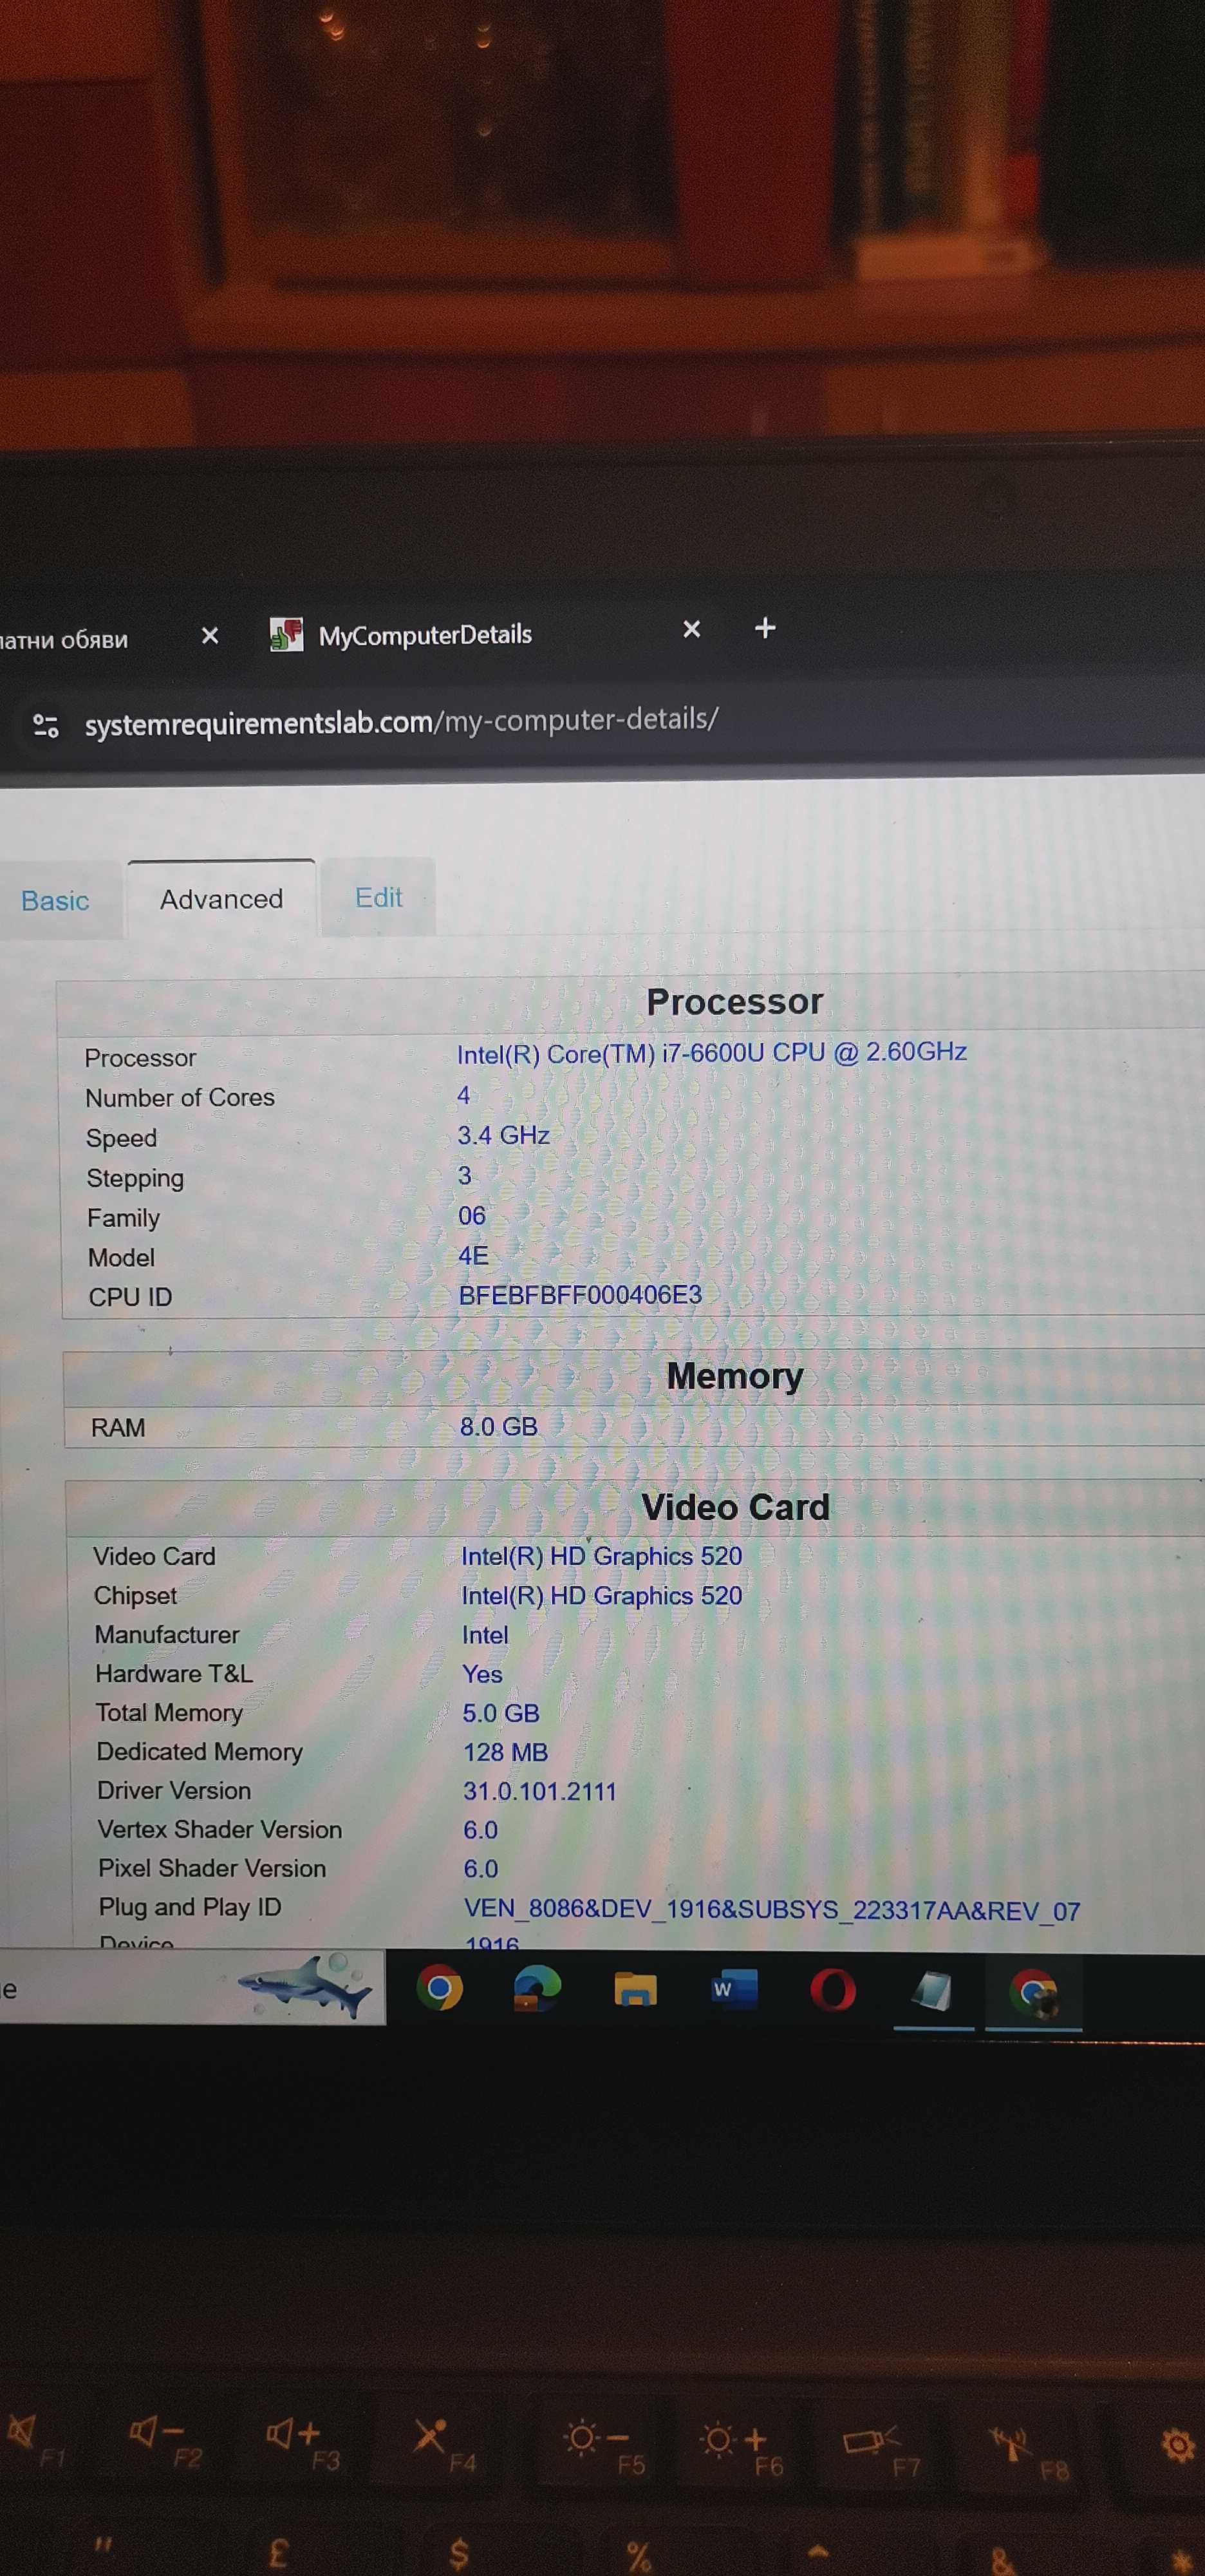
Task: Click the systemrequirementslab.com address bar
Action: tap(402, 721)
